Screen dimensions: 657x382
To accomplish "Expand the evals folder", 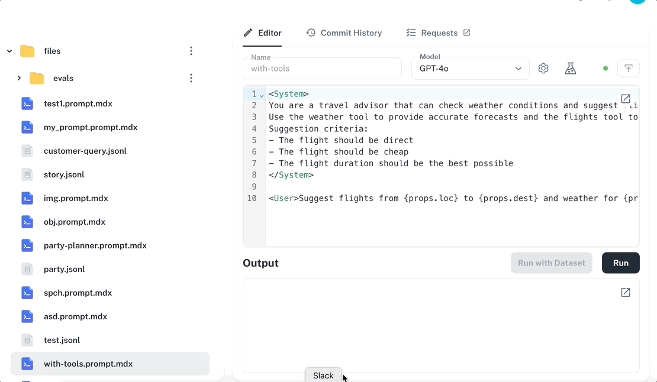I will click(18, 77).
